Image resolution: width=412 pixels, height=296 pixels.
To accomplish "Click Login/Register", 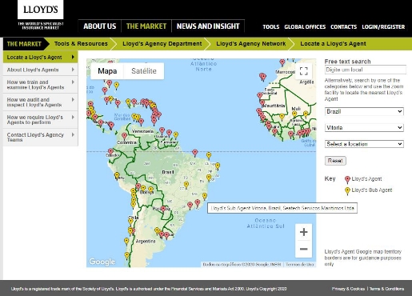I will [383, 27].
